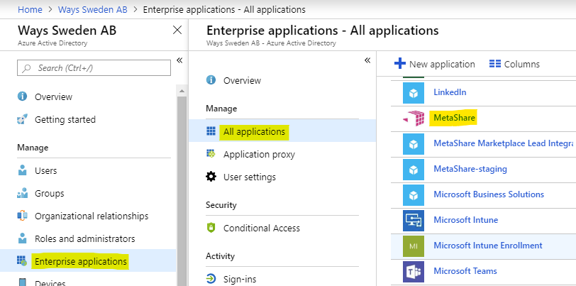The height and width of the screenshot is (286, 576).
Task: Open Ways Sweden AB breadcrumb link
Action: click(x=92, y=9)
